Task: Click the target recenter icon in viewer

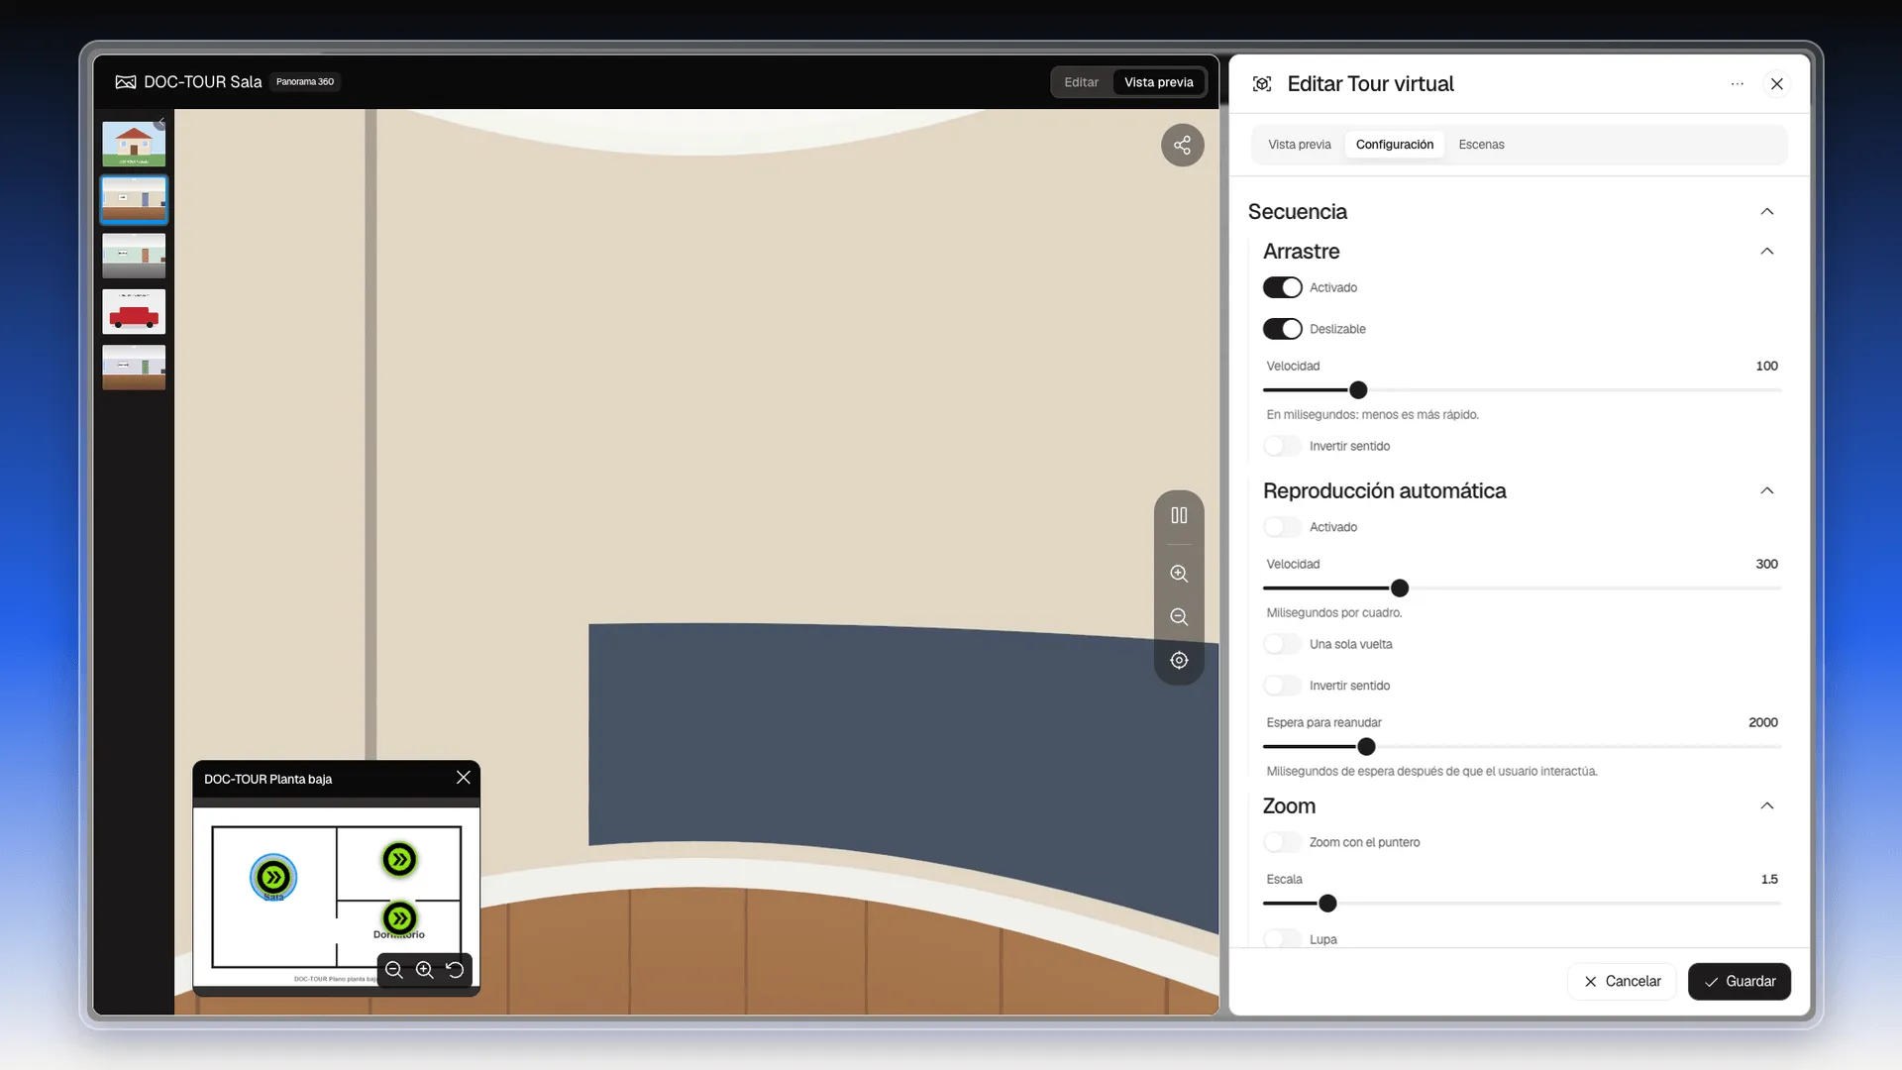Action: point(1179,661)
